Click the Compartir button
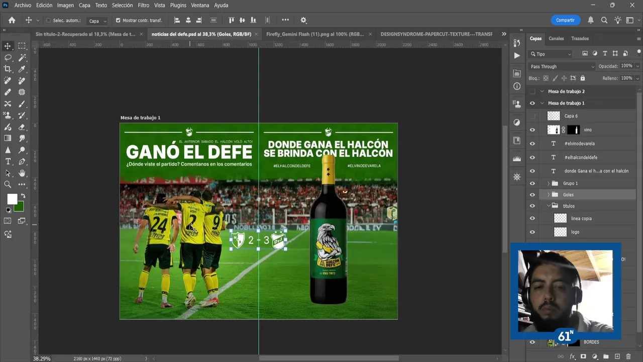 pyautogui.click(x=565, y=20)
